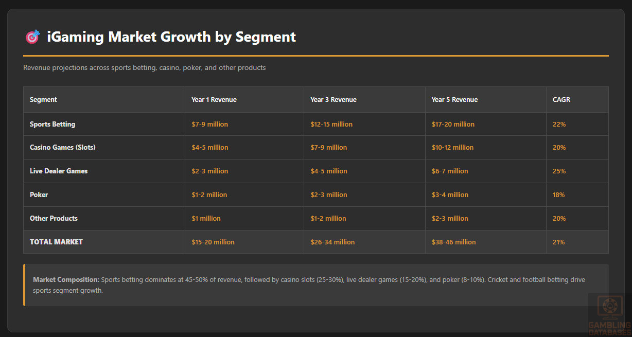Click the target dart icon beside title
This screenshot has width=632, height=337.
(x=32, y=38)
